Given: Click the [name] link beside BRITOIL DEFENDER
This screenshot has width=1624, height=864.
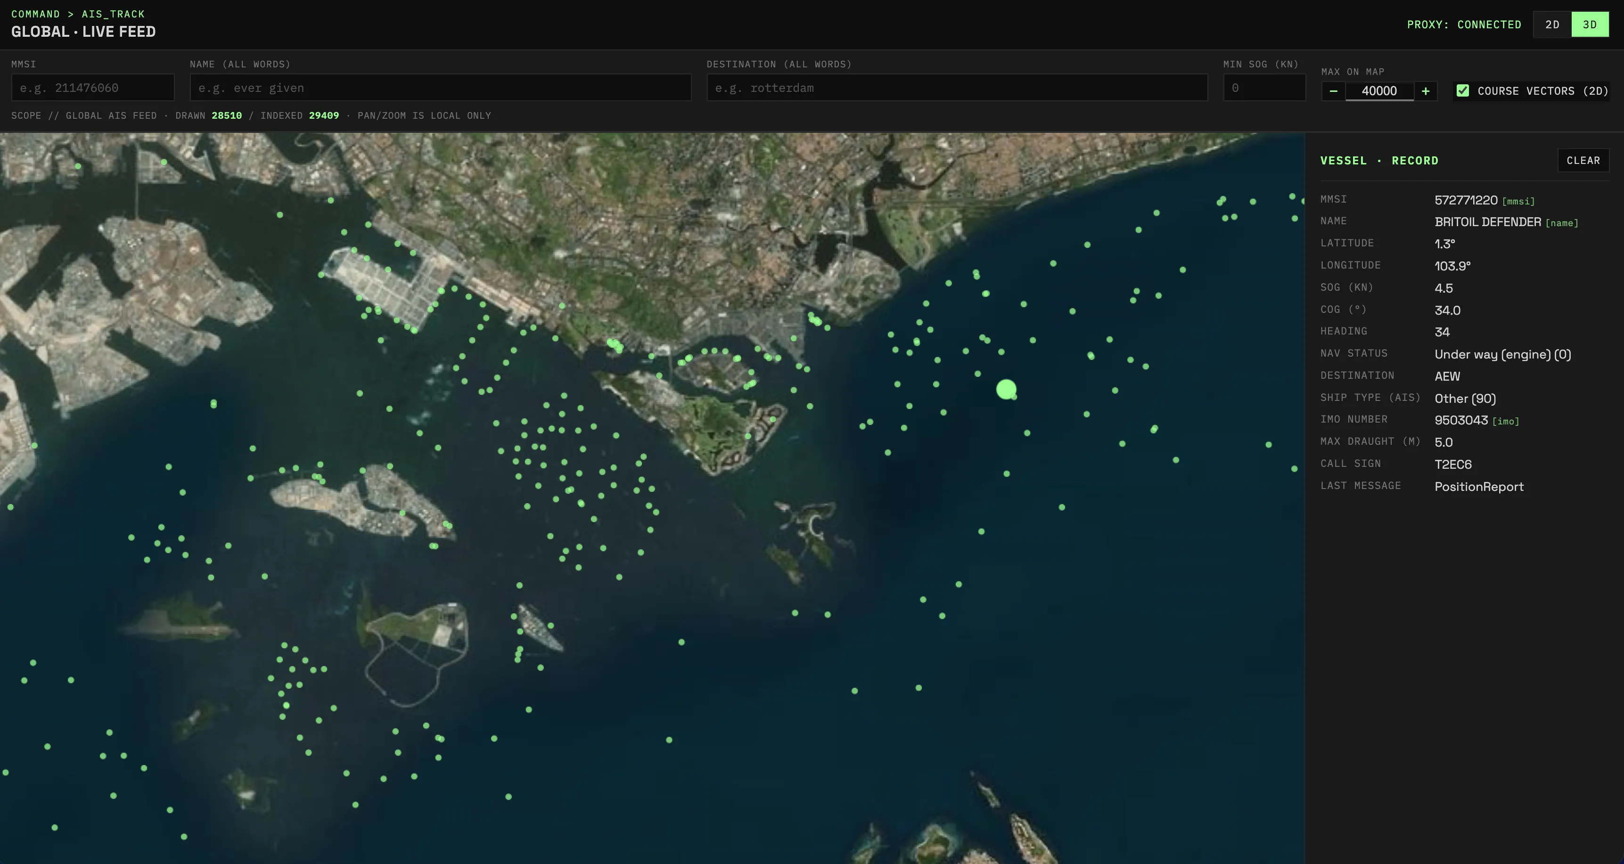Looking at the screenshot, I should coord(1562,223).
